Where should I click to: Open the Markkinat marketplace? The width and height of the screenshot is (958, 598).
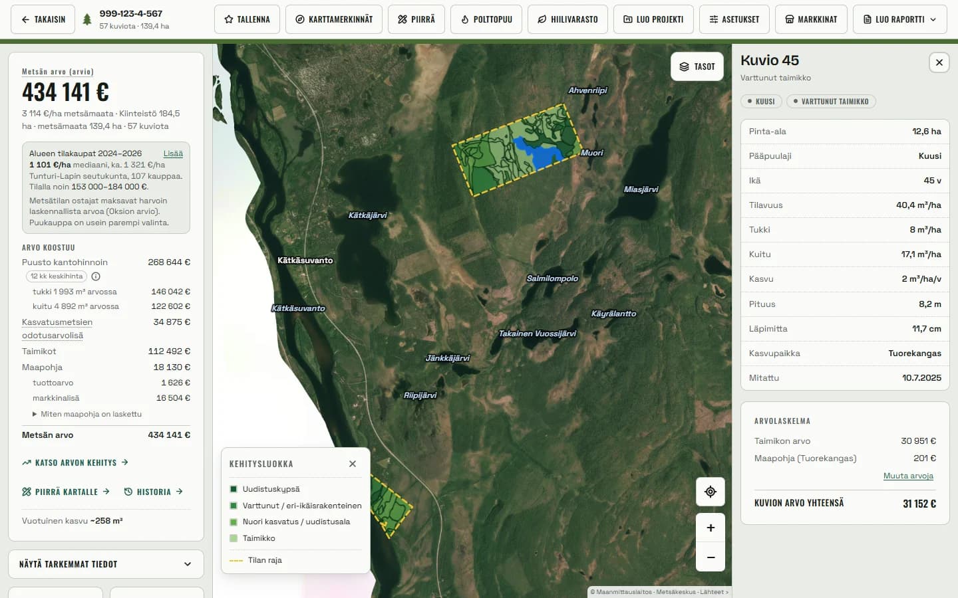811,19
